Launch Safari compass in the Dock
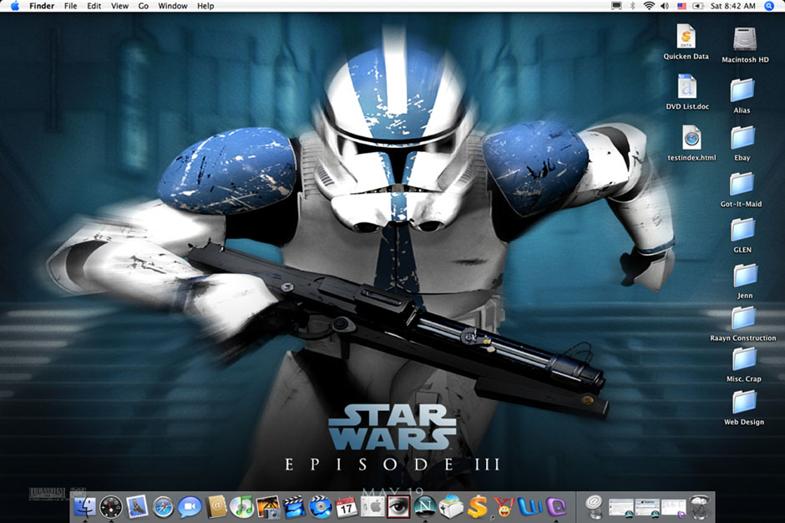The width and height of the screenshot is (785, 523). tap(163, 507)
